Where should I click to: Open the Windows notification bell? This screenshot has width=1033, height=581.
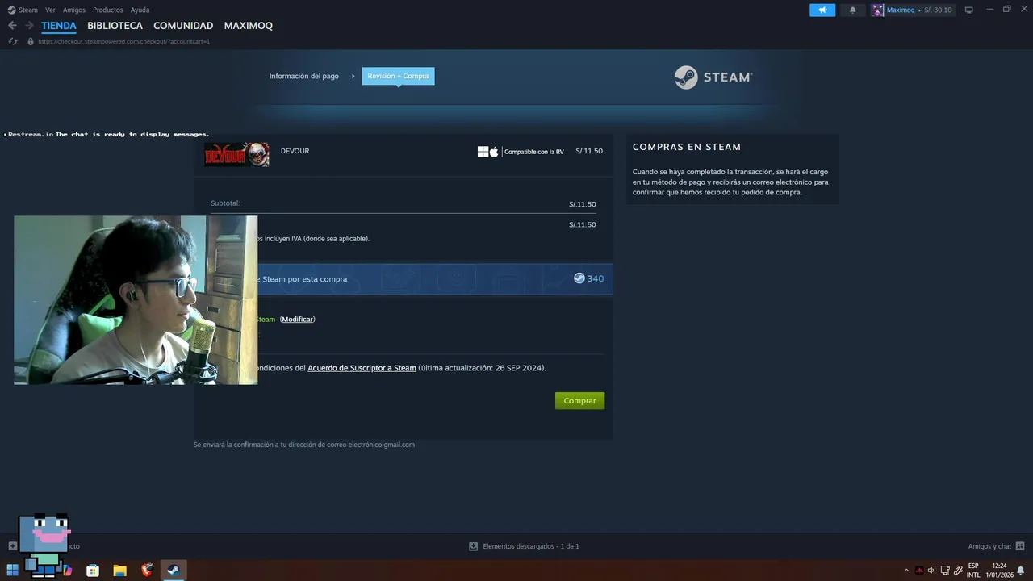coord(1021,571)
